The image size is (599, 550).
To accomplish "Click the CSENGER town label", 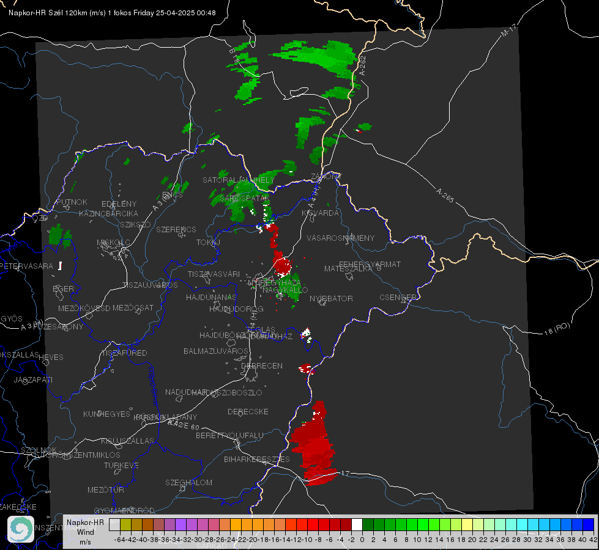I will pyautogui.click(x=398, y=297).
